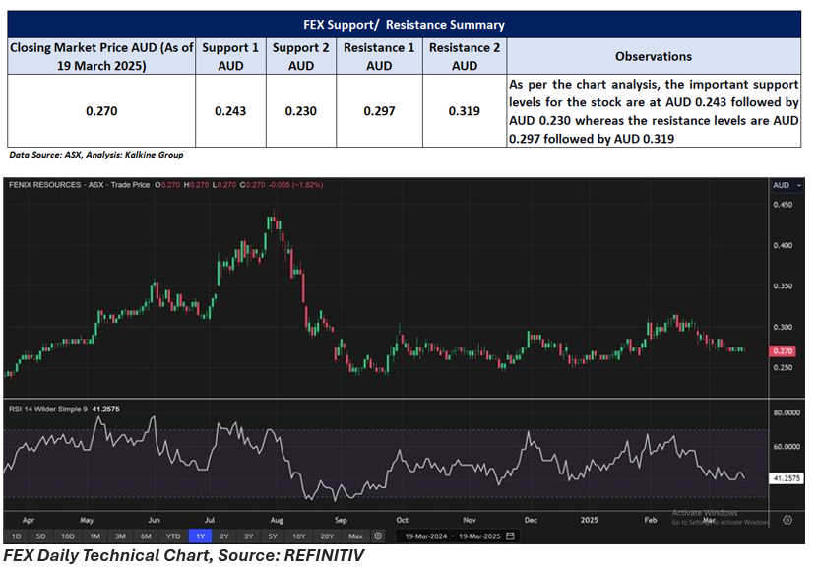Click the Resistance 1 AUD column header
This screenshot has height=568, width=819.
coord(379,56)
